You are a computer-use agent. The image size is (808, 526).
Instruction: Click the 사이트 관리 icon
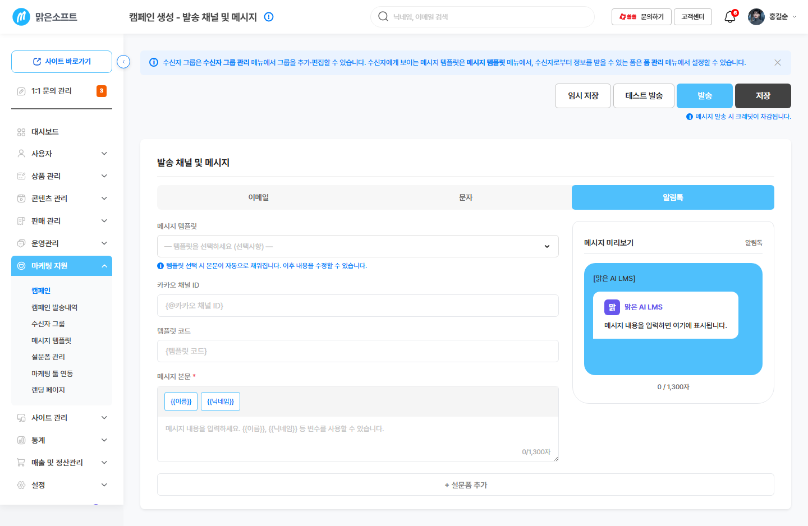(x=21, y=418)
